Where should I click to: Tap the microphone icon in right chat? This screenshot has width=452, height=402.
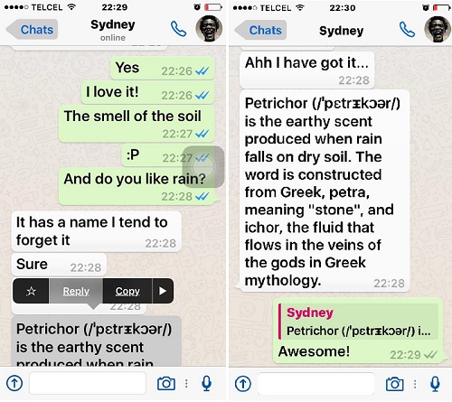click(435, 384)
